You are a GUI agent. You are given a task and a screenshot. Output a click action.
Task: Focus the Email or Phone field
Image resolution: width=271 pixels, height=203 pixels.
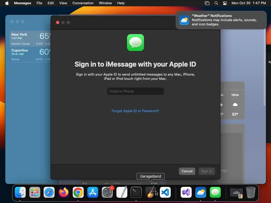[x=135, y=91]
